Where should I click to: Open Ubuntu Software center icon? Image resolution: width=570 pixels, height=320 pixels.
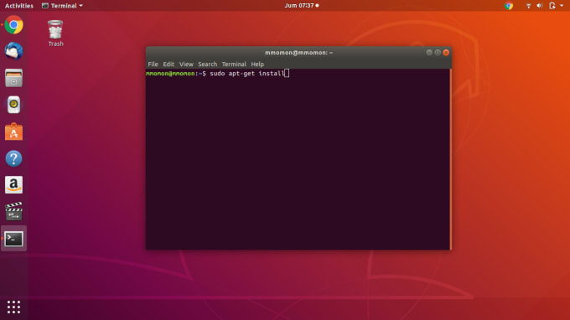coord(13,132)
